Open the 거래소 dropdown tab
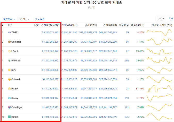 (x=25, y=19)
